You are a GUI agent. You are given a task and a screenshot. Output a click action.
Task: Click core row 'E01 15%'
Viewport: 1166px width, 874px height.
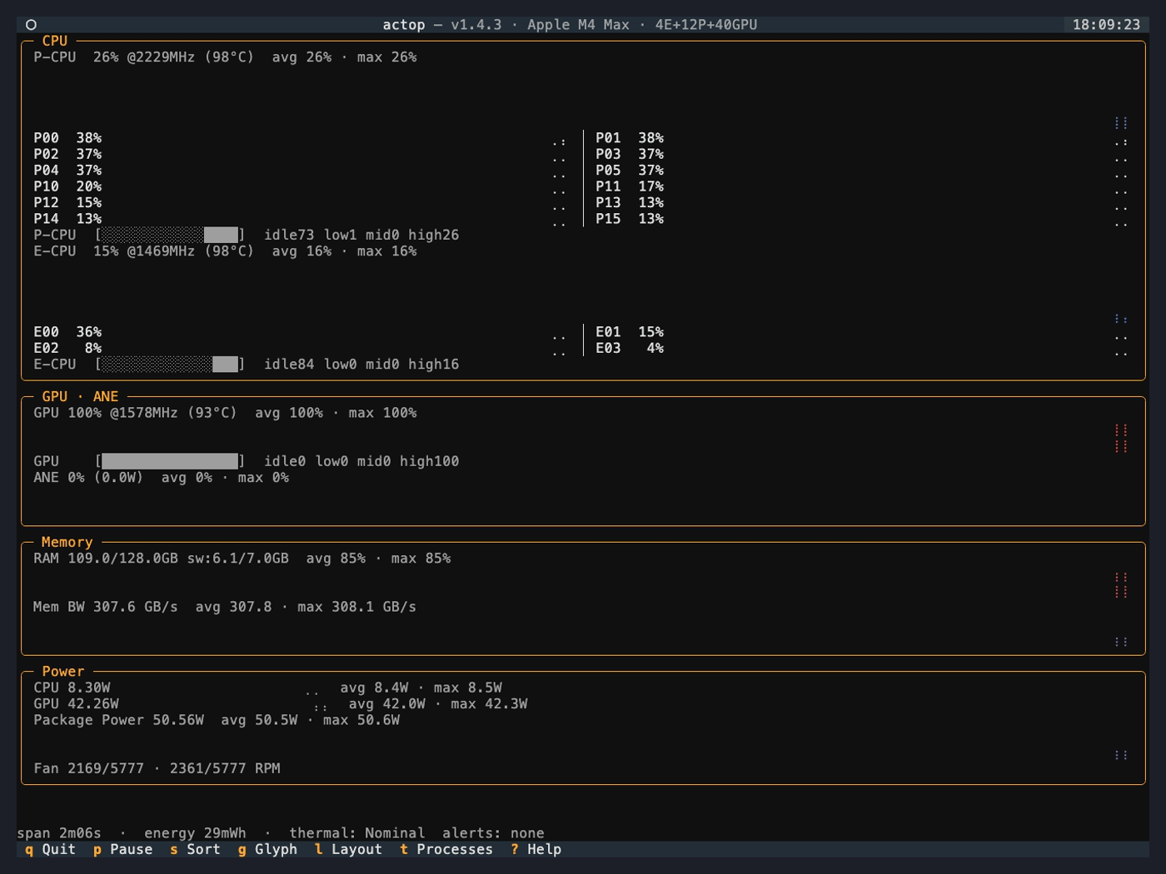click(630, 332)
